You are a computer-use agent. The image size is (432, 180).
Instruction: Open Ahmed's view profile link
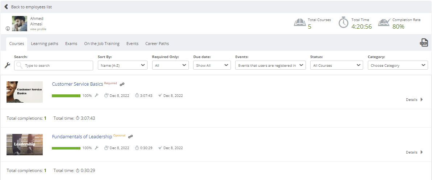38,29
